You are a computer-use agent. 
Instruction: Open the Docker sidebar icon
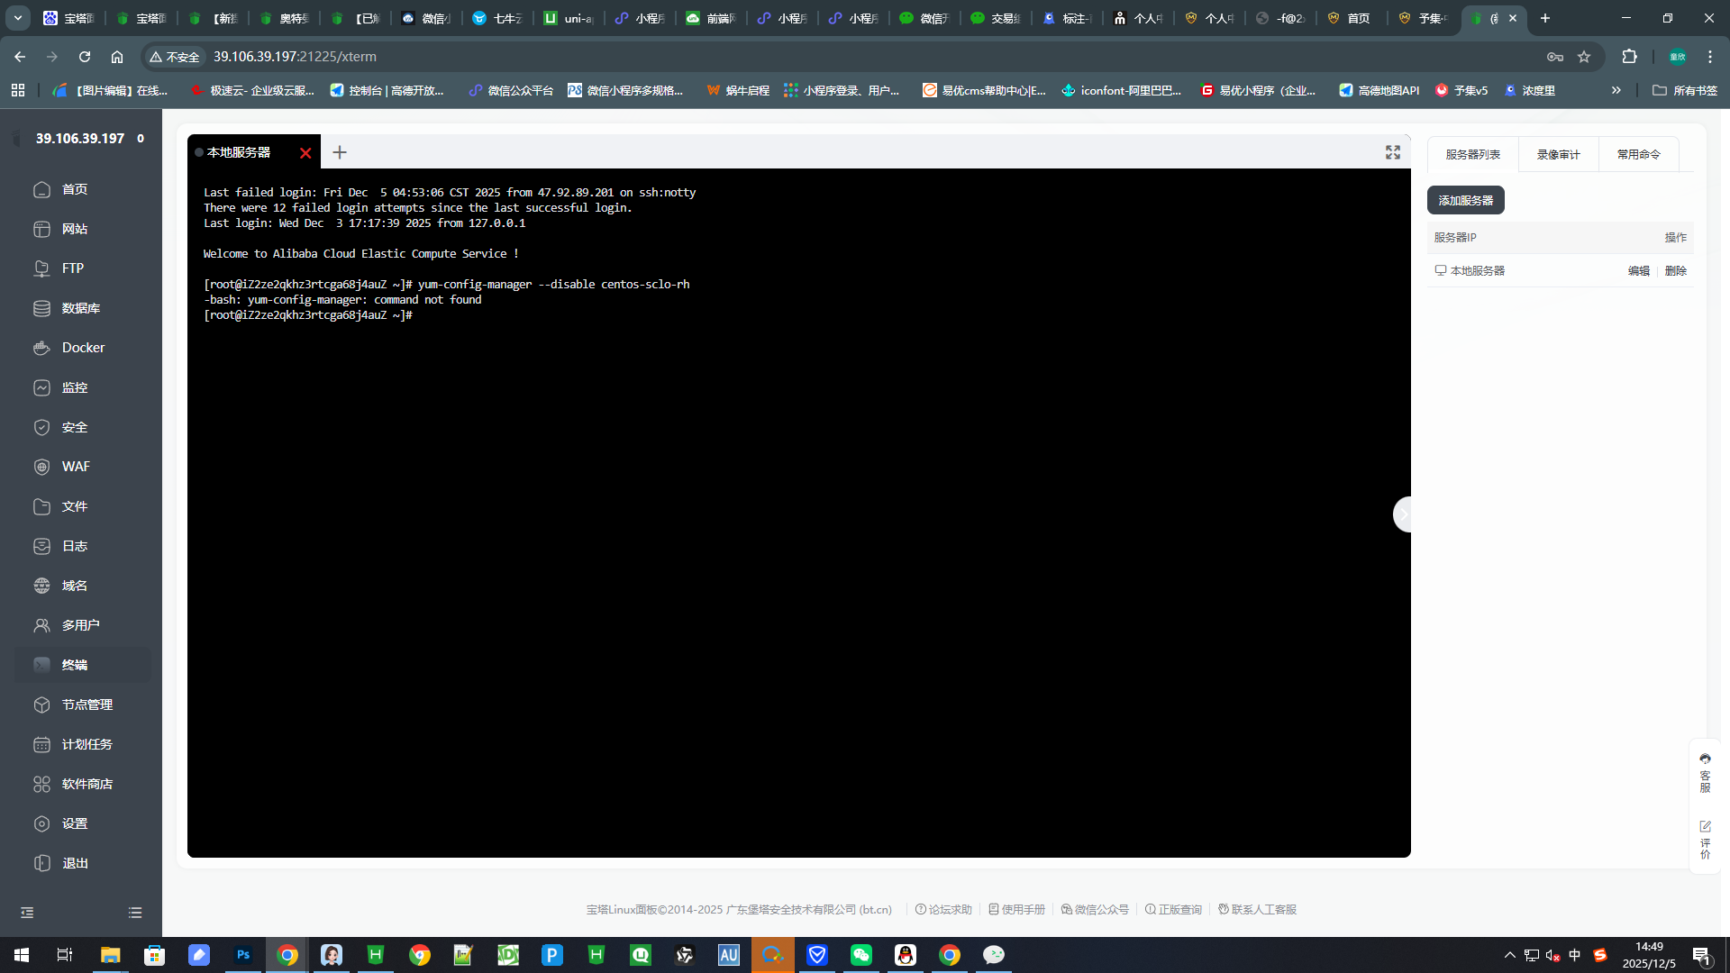(41, 348)
